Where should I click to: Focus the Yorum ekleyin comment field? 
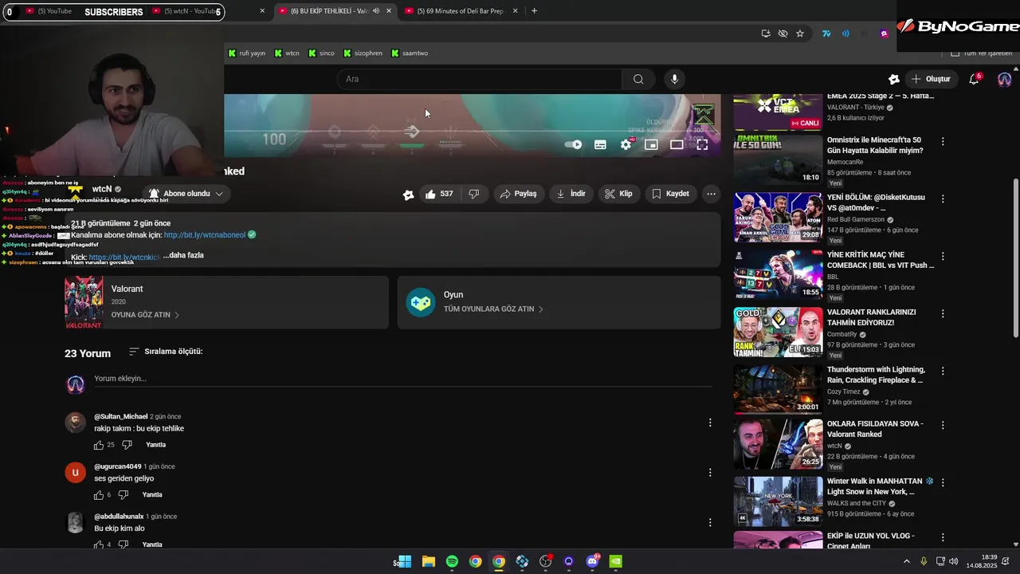[402, 379]
